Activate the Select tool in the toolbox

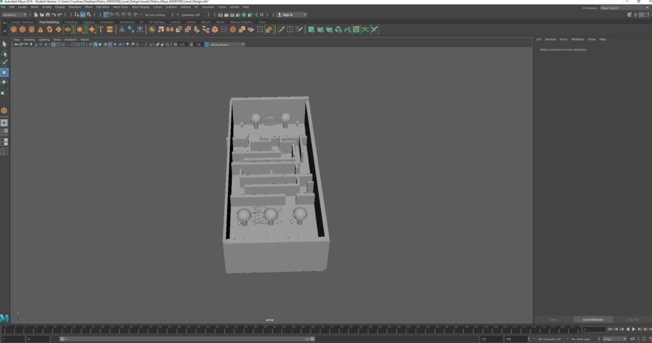tap(4, 44)
